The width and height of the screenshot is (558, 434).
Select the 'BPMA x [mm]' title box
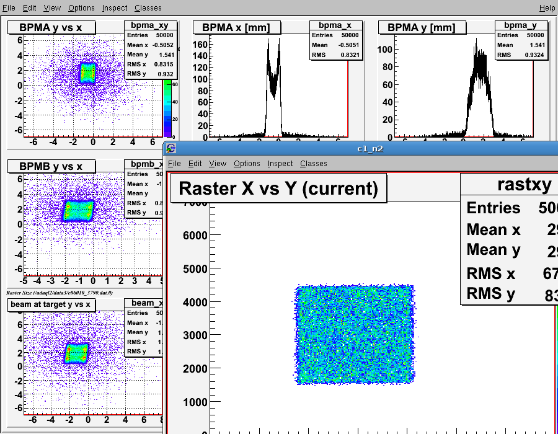click(x=237, y=27)
